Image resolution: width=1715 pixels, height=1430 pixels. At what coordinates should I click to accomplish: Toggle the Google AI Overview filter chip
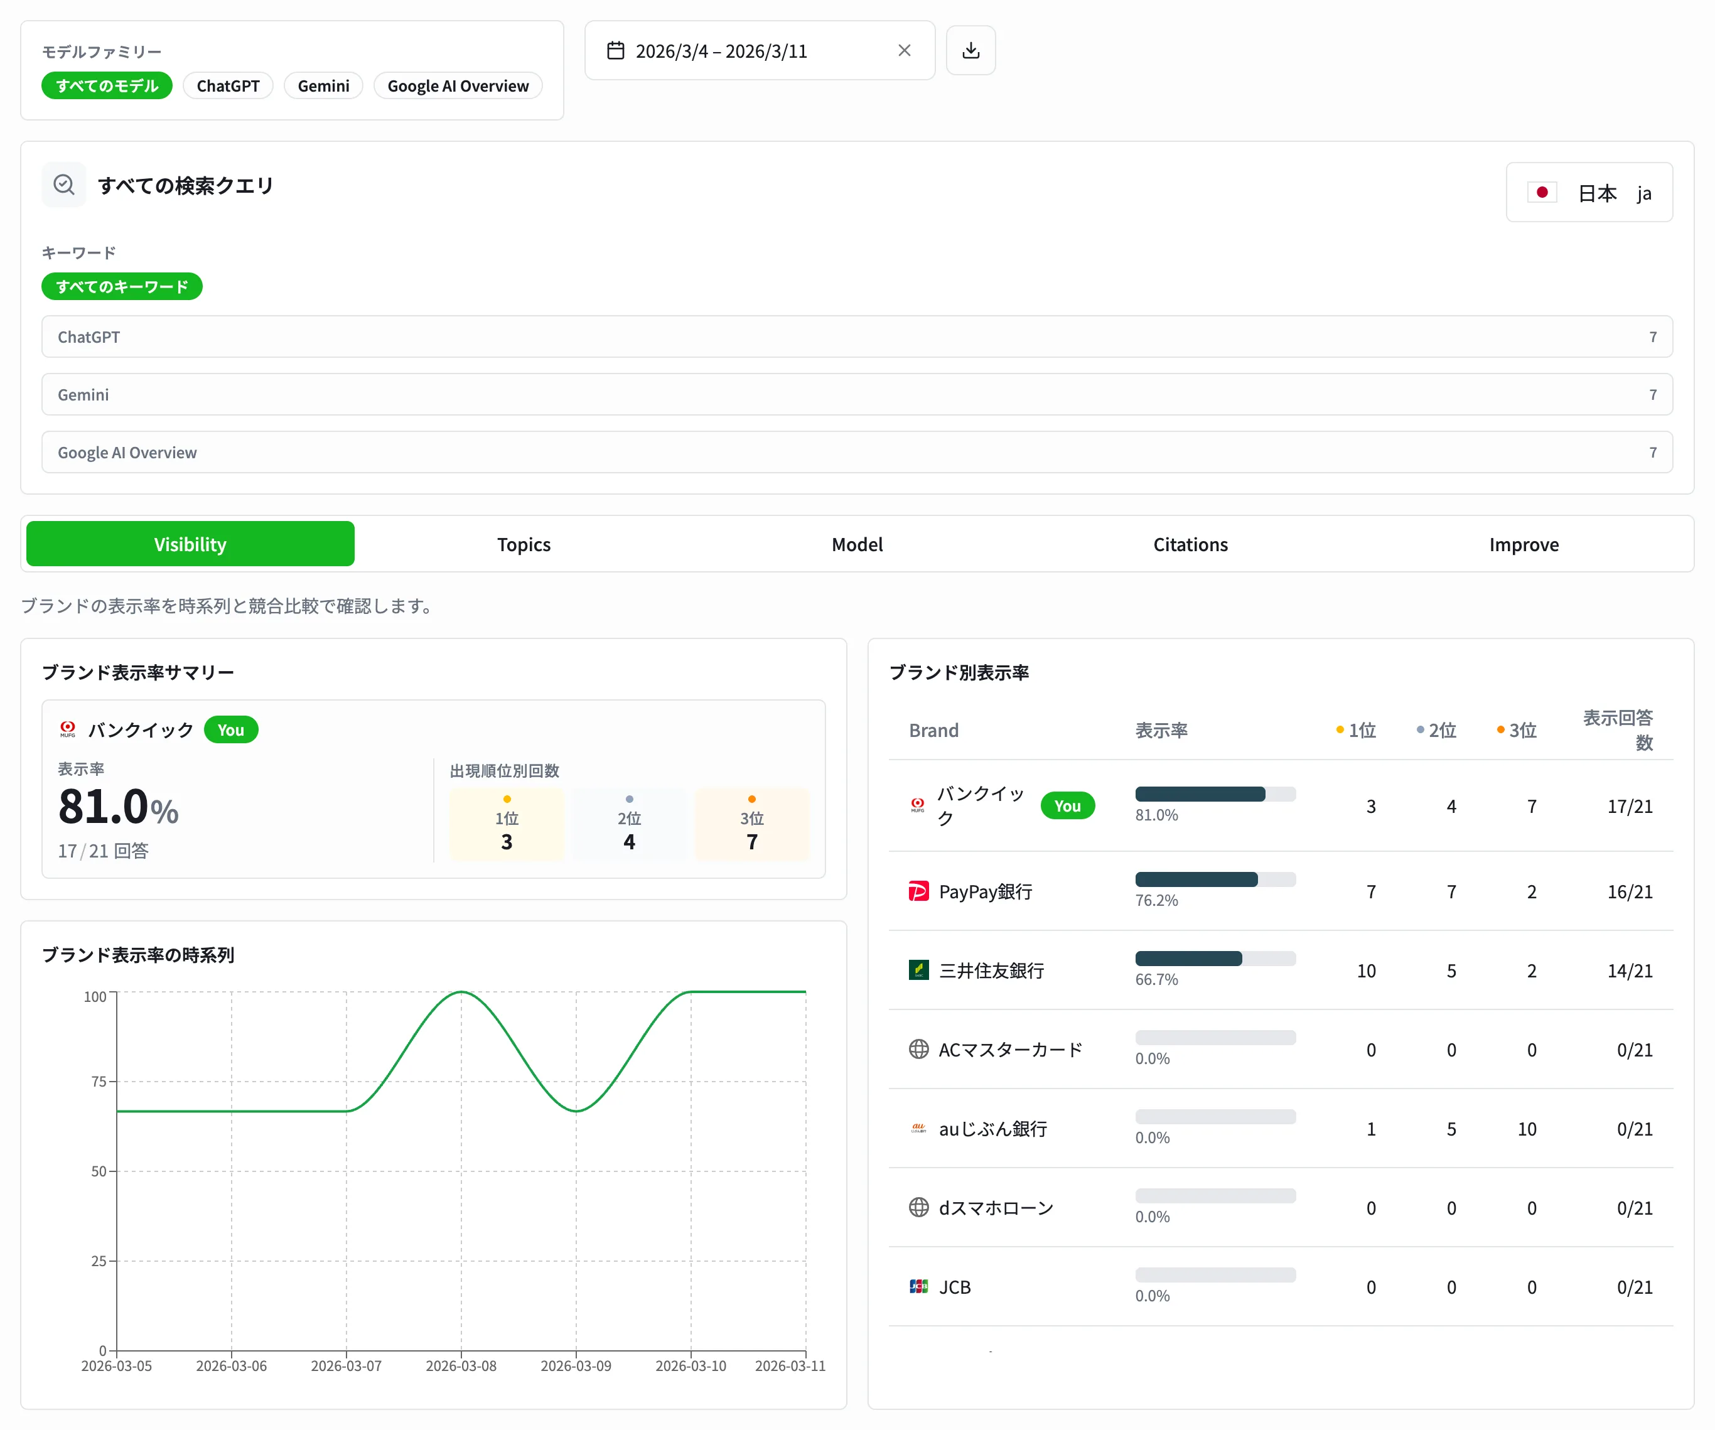pos(458,86)
